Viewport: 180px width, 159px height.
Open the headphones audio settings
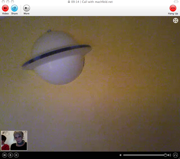[x=175, y=155]
